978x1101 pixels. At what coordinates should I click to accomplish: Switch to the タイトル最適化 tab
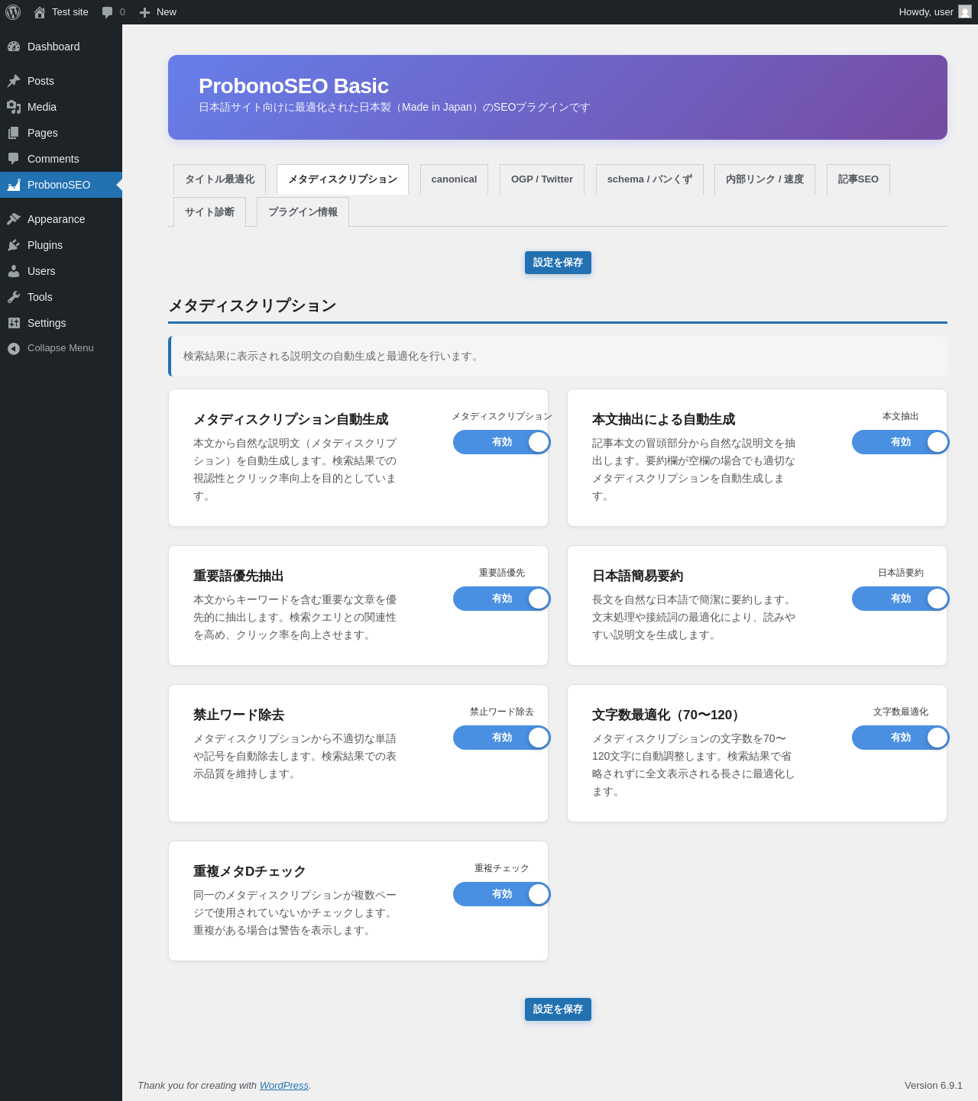coord(219,179)
